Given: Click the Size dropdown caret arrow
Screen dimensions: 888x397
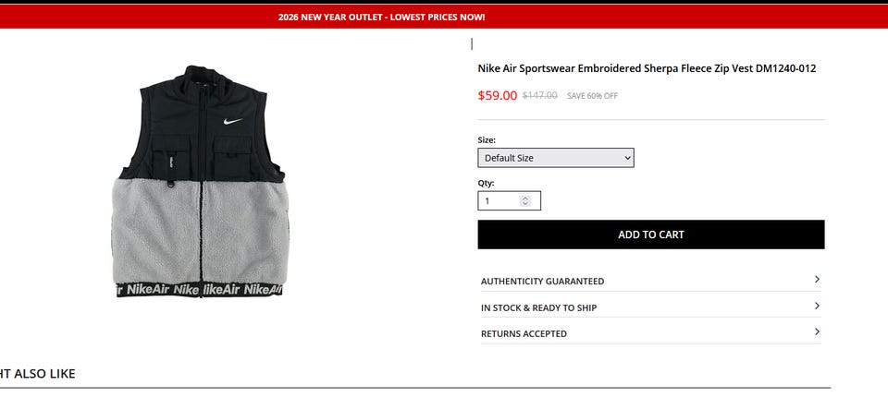Looking at the screenshot, I should click(627, 158).
